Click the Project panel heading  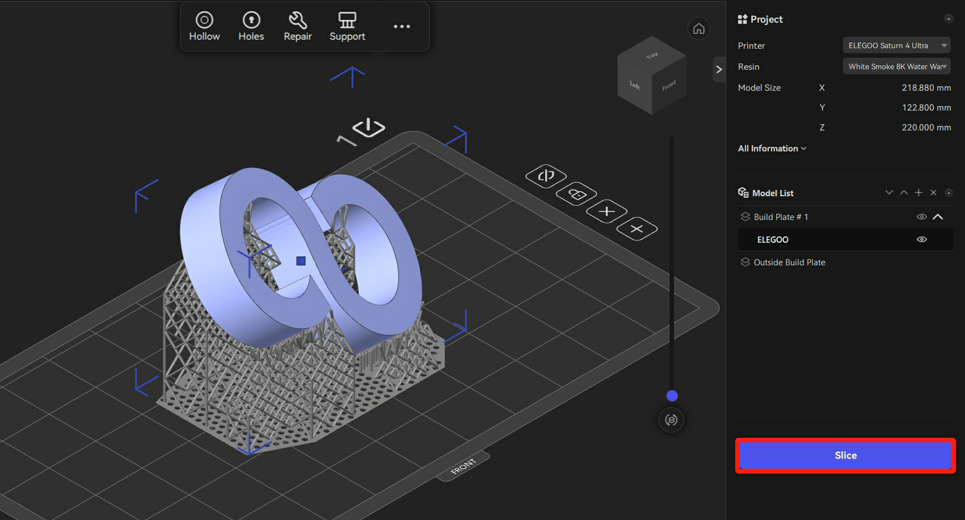[x=766, y=19]
